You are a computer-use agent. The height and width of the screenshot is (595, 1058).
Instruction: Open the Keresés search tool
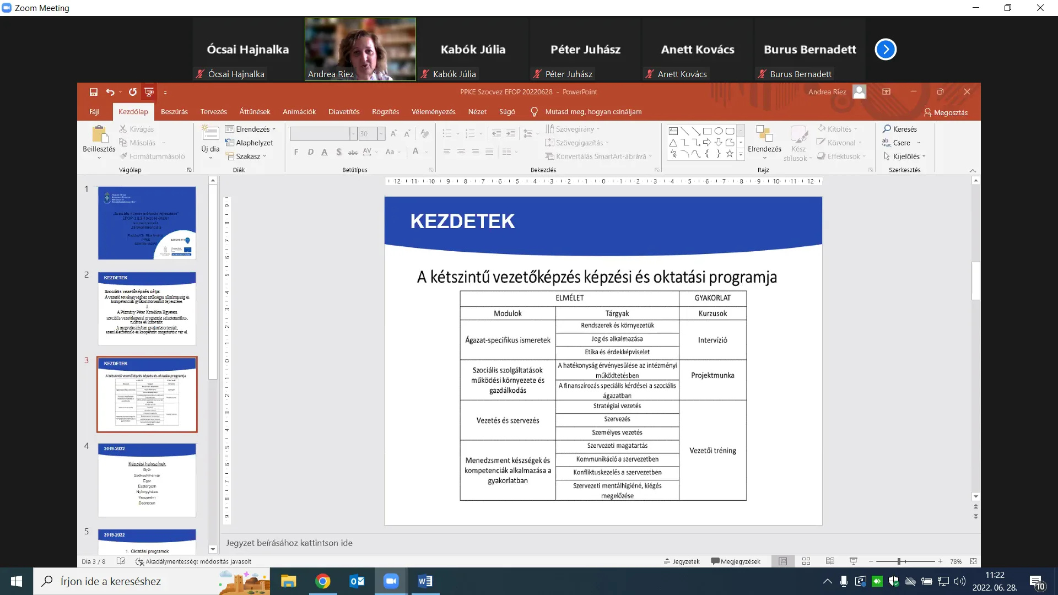[x=899, y=129]
